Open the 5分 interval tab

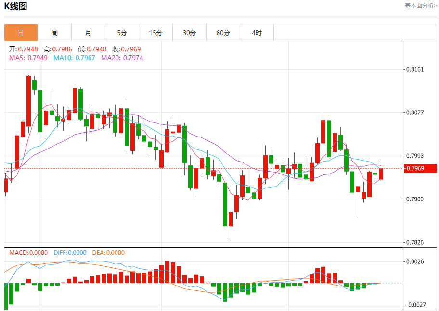click(122, 33)
